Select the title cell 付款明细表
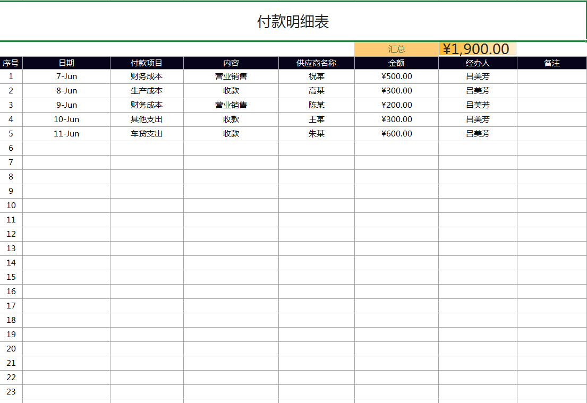 tap(293, 20)
